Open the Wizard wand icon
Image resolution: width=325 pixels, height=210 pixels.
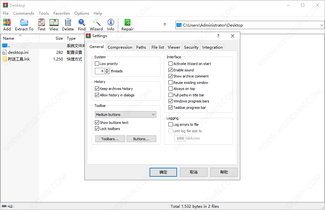click(97, 22)
